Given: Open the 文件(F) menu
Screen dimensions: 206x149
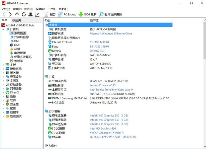Looking at the screenshot, I should [6, 9].
